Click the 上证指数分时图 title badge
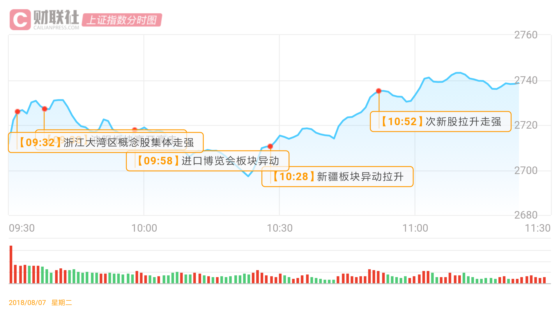 (122, 20)
